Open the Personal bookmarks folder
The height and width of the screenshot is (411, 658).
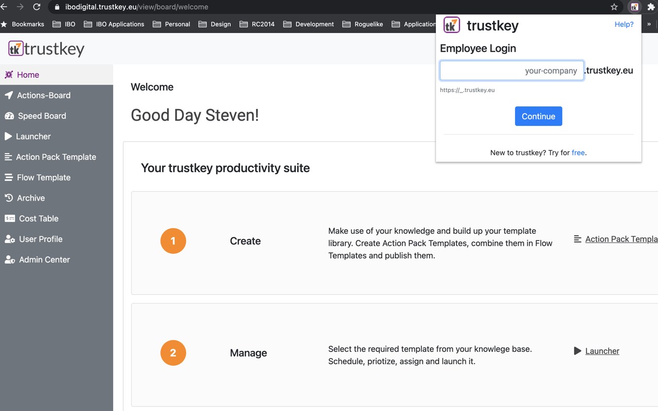pyautogui.click(x=171, y=24)
